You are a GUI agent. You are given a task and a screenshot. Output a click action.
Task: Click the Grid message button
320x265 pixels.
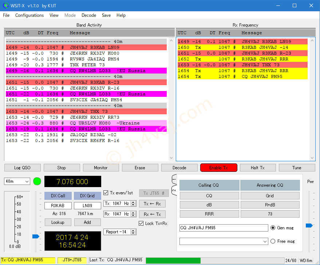point(270,196)
